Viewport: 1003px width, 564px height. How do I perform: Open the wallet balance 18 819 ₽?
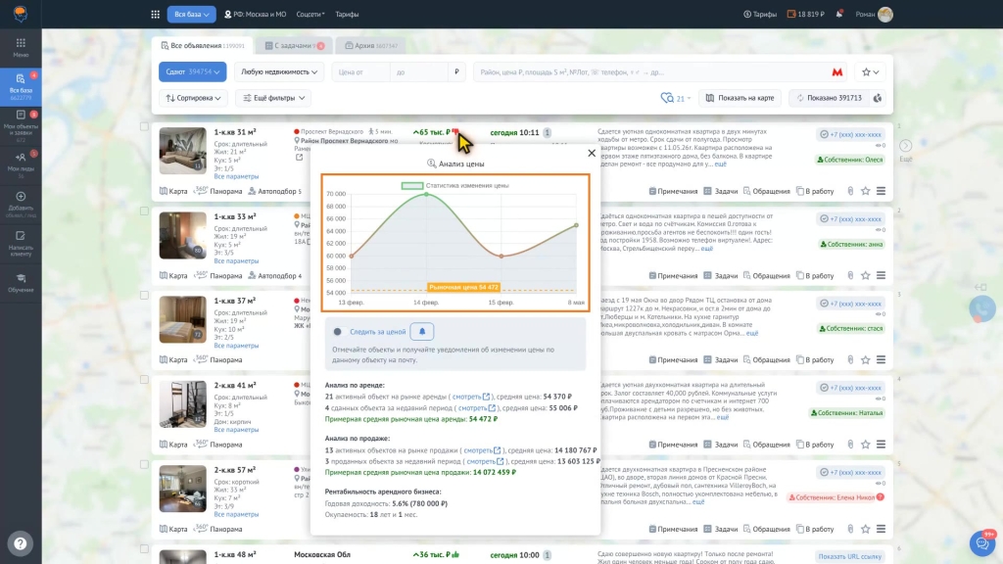tap(805, 14)
